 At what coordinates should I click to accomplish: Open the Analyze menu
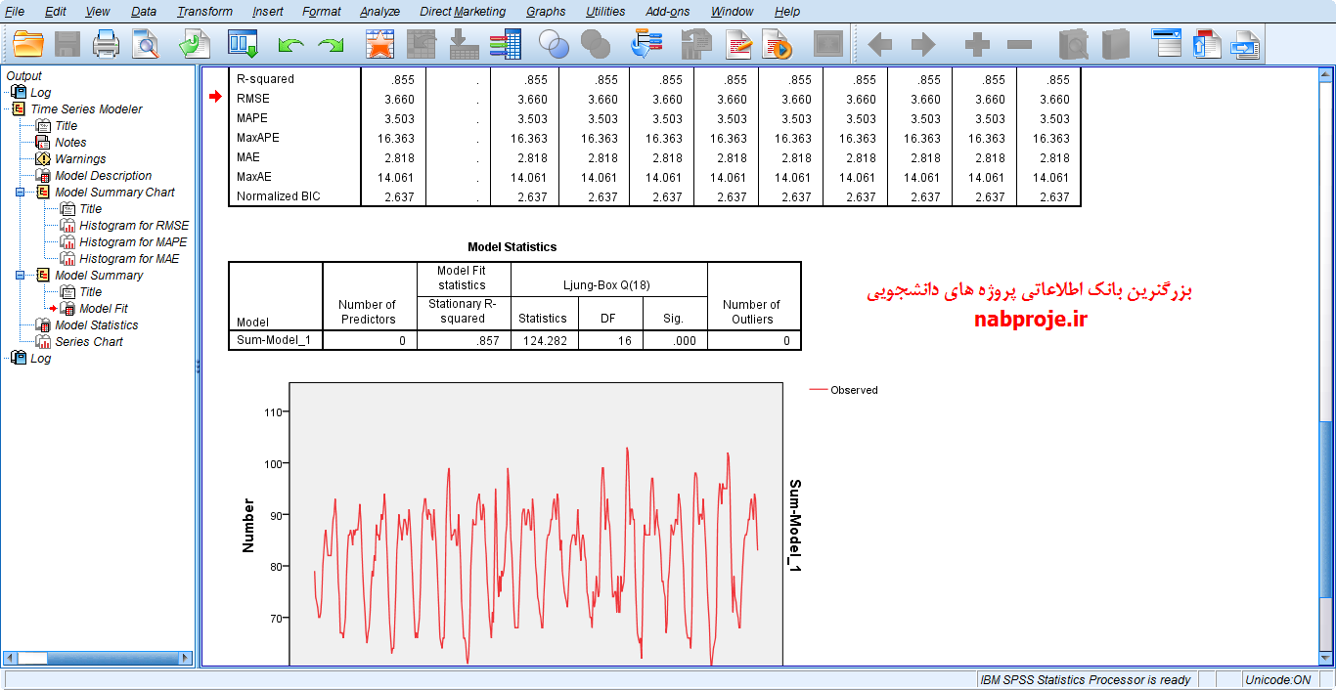(x=379, y=12)
